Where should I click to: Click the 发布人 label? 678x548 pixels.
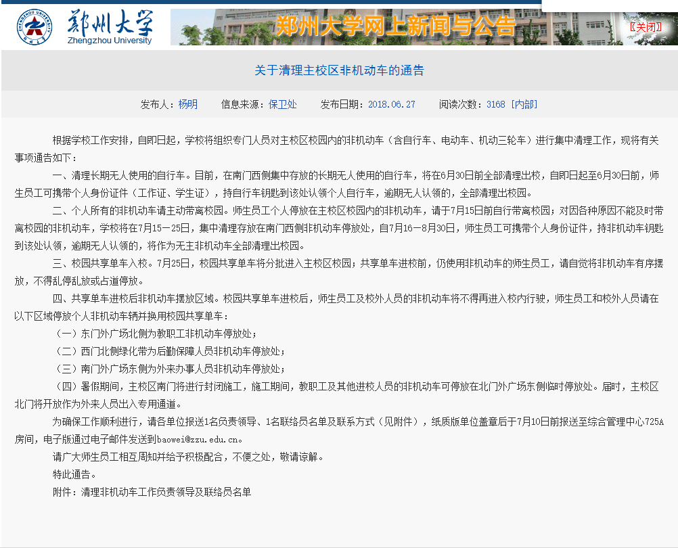(x=156, y=104)
